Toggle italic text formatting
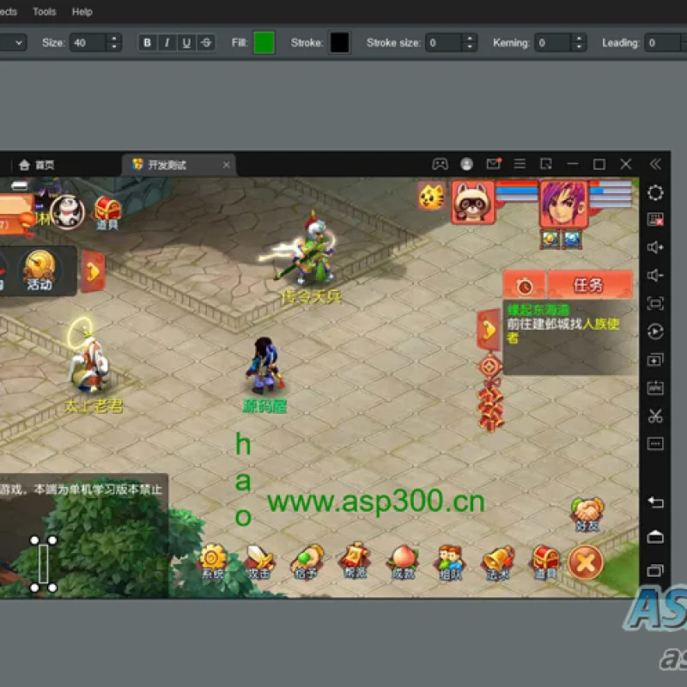687x687 pixels. (x=167, y=43)
